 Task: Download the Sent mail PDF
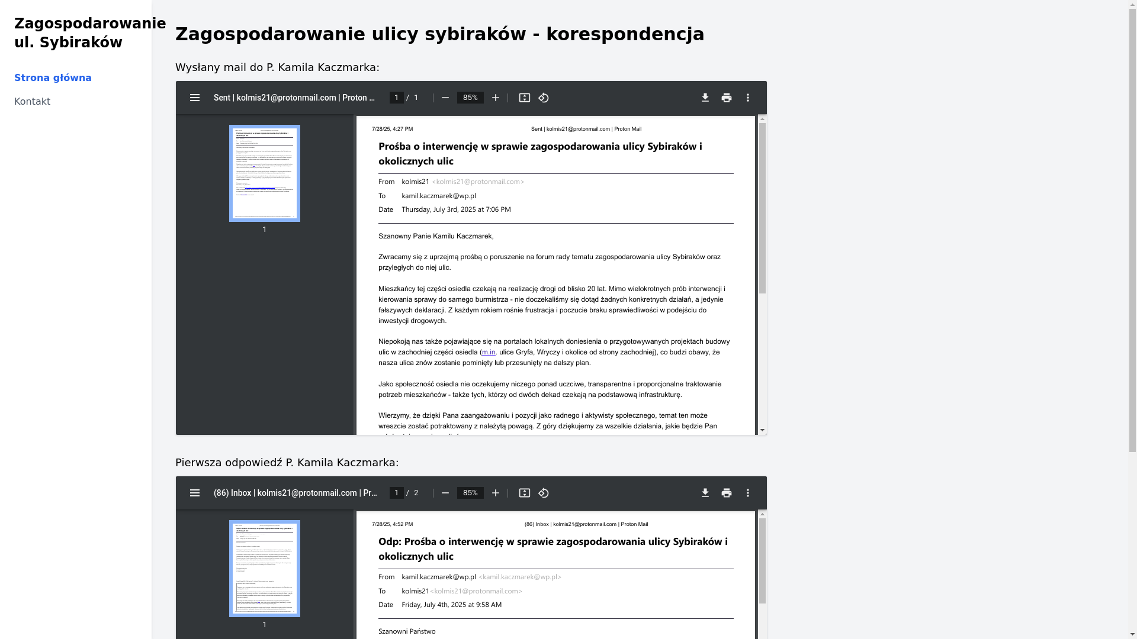705,98
